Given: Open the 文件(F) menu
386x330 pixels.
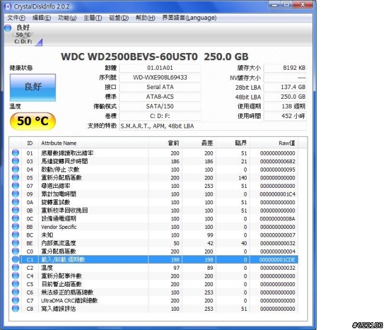Looking at the screenshot, I should [16, 18].
